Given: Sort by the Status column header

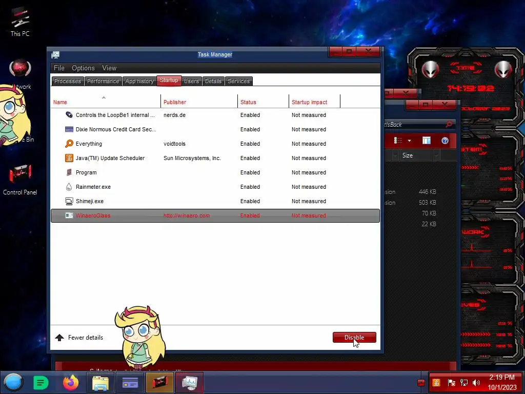Looking at the screenshot, I should pos(263,102).
